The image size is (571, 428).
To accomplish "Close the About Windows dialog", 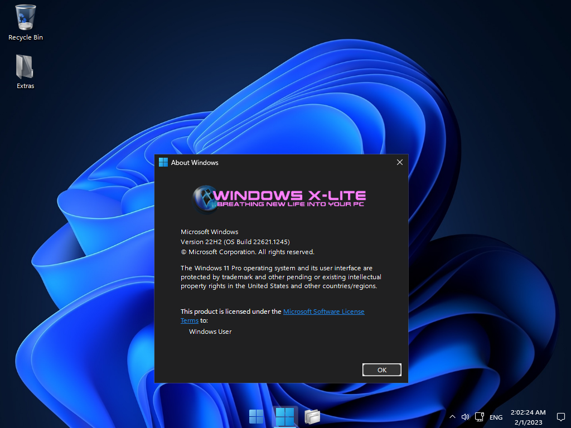I will coord(399,162).
